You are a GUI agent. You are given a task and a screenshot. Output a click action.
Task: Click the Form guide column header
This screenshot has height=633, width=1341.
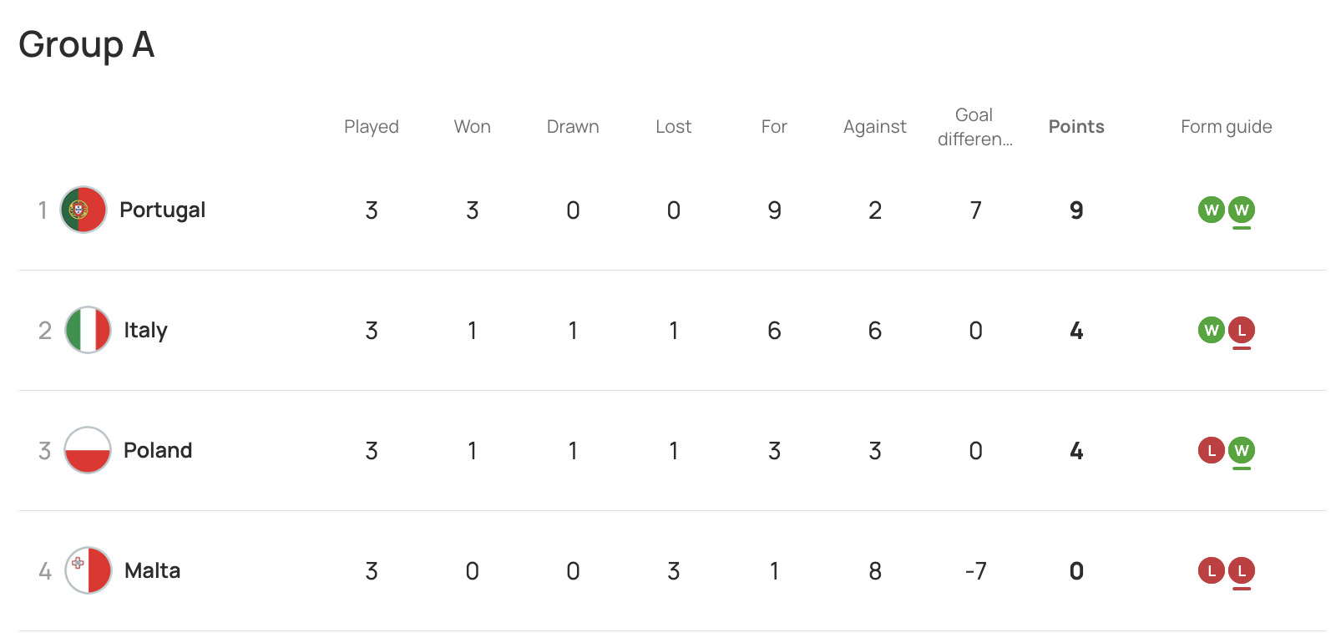[1226, 127]
